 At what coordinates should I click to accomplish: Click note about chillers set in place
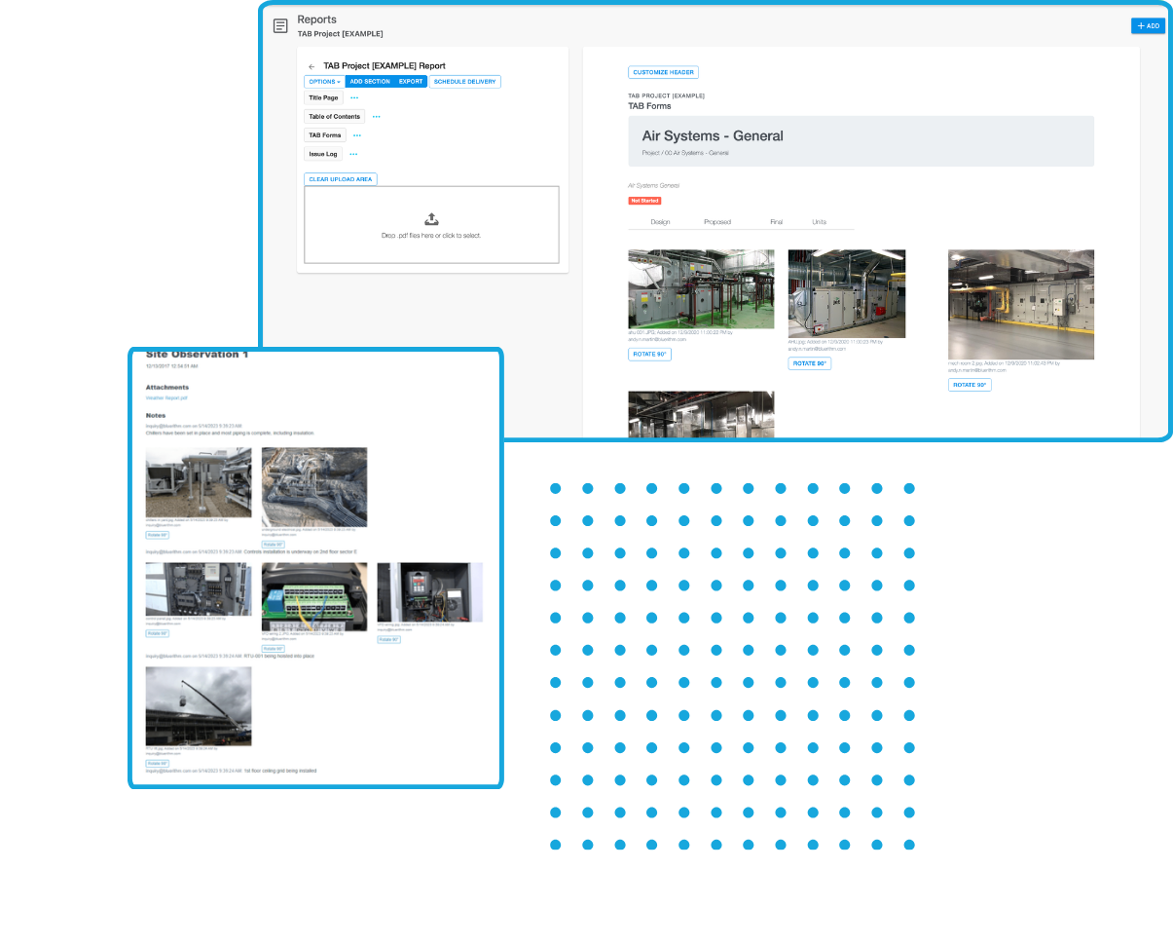[230, 433]
